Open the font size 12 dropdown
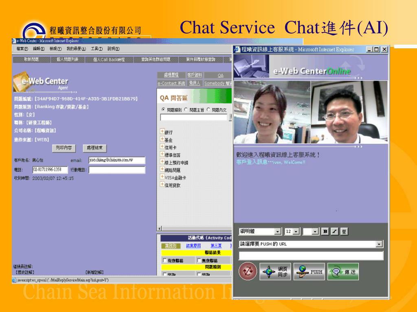The height and width of the screenshot is (312, 417). (x=296, y=232)
